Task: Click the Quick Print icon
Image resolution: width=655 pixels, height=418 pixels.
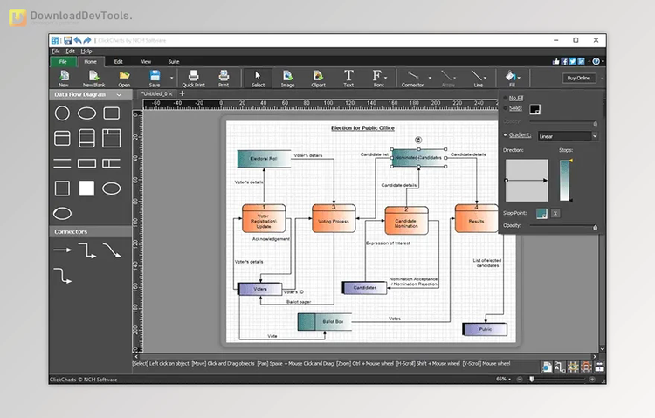Action: [193, 78]
